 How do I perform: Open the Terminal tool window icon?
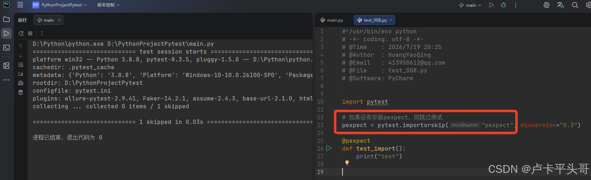point(6,48)
